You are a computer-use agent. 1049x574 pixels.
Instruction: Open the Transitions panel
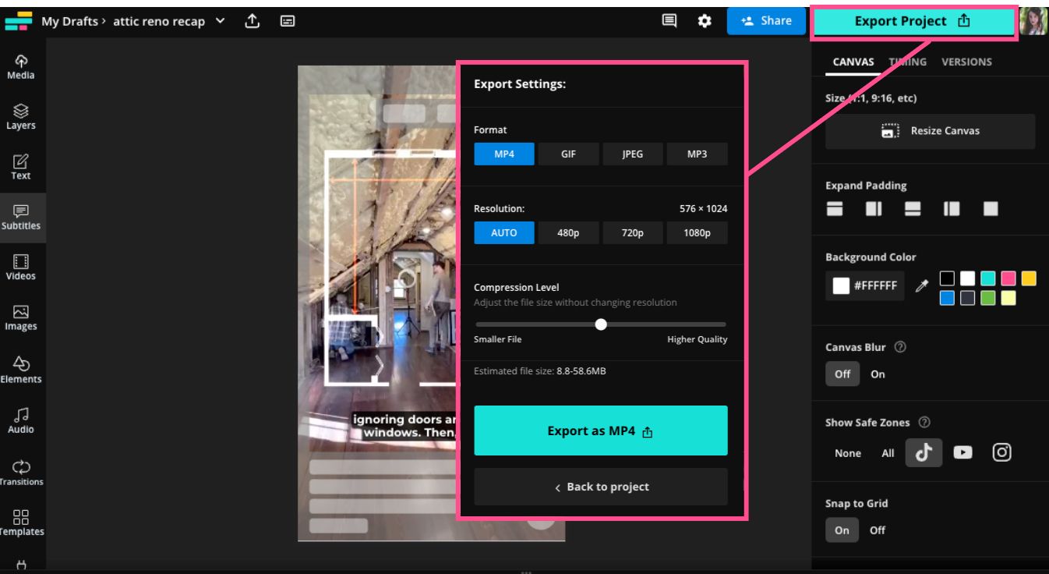pyautogui.click(x=21, y=473)
